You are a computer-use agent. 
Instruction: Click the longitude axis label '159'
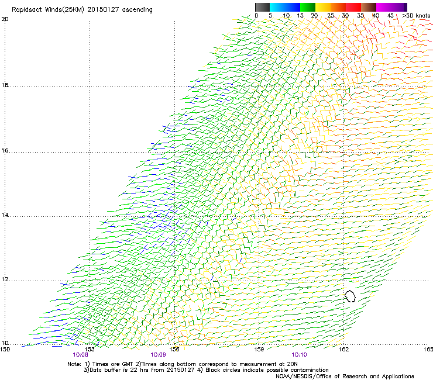pyautogui.click(x=259, y=350)
